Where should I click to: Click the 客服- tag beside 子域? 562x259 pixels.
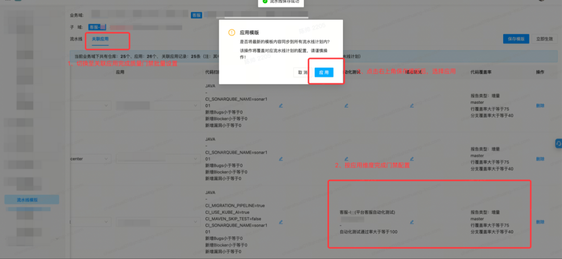(x=97, y=27)
